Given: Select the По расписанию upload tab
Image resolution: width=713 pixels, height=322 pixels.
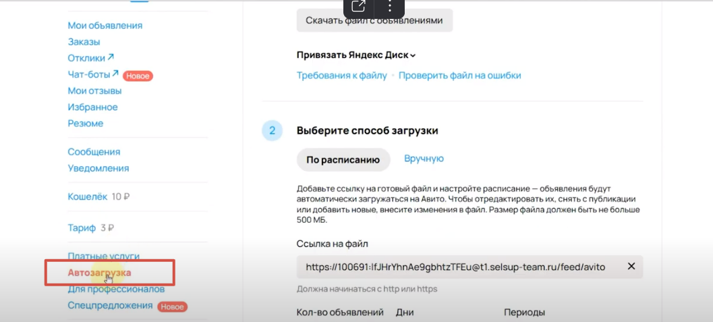Looking at the screenshot, I should [x=343, y=159].
